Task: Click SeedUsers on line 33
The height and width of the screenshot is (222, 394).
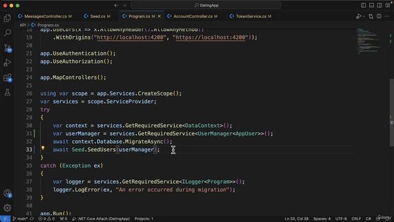Action: tap(102, 149)
